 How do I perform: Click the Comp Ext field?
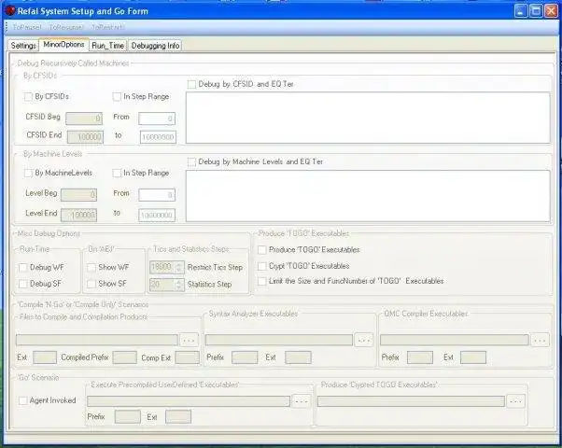coord(187,357)
